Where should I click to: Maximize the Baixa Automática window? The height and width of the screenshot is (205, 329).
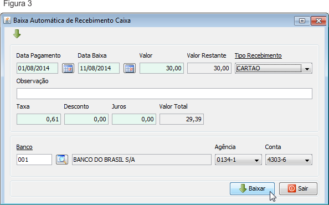(x=302, y=20)
